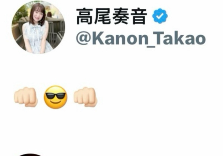
Task: Open the 高尾奏音 profile picture
Action: 38,28
